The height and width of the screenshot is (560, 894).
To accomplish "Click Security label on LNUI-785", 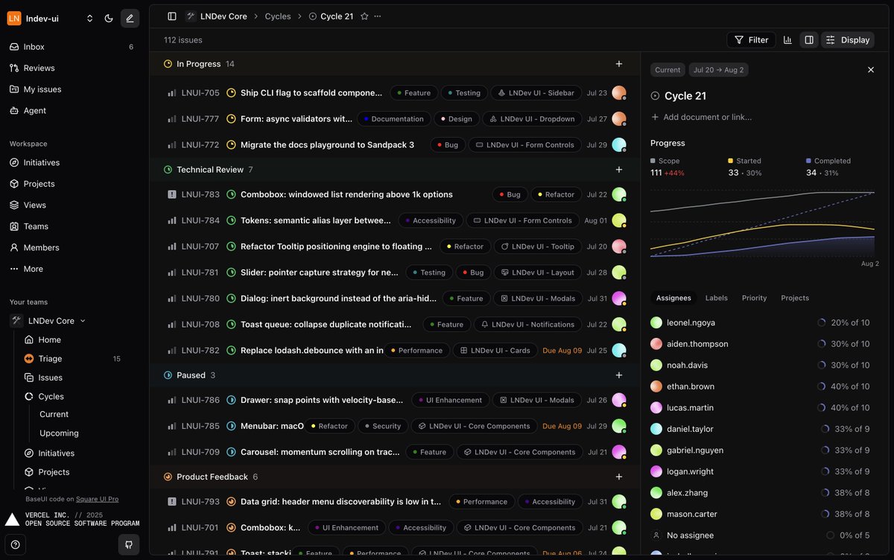I will 383,426.
